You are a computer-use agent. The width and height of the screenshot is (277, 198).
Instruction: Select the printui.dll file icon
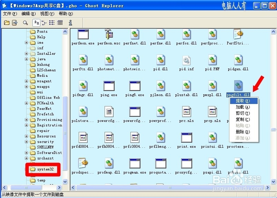212,137
